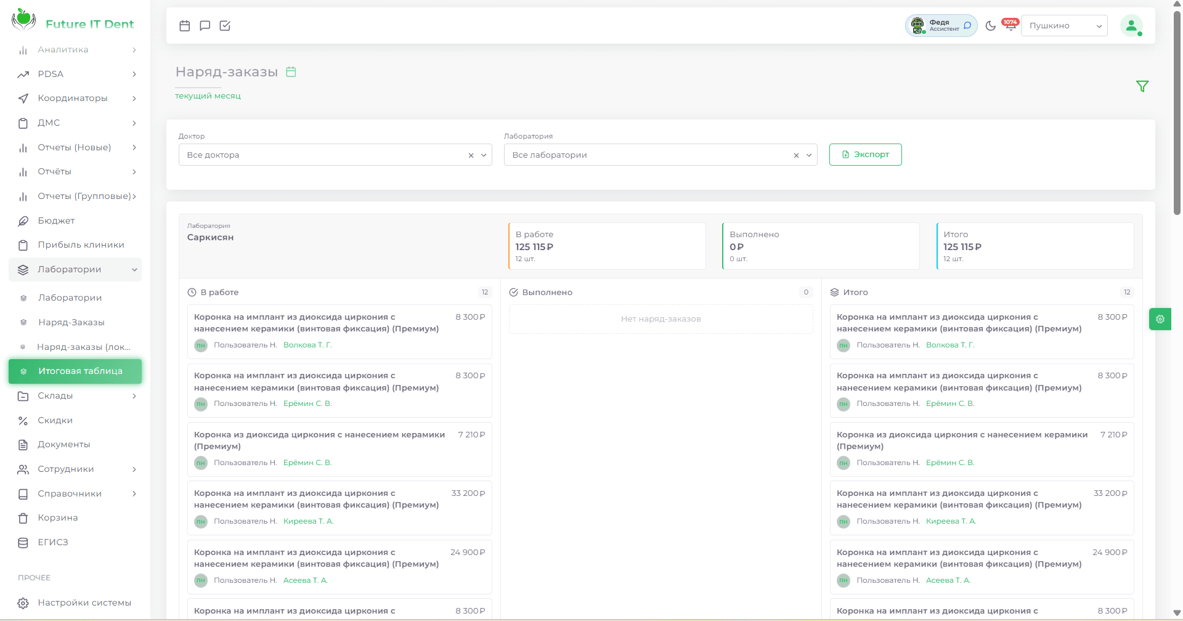This screenshot has width=1183, height=621.
Task: Click the Бюджет leaf icon
Action: point(23,221)
